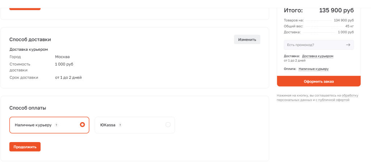This screenshot has height=162, width=371.
Task: Open the Наличные курьеру link in order summary
Action: (313, 69)
